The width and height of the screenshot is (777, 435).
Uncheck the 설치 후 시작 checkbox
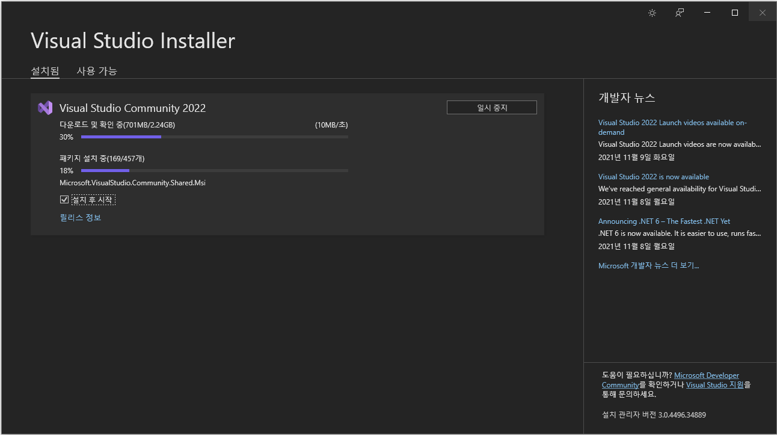coord(64,199)
